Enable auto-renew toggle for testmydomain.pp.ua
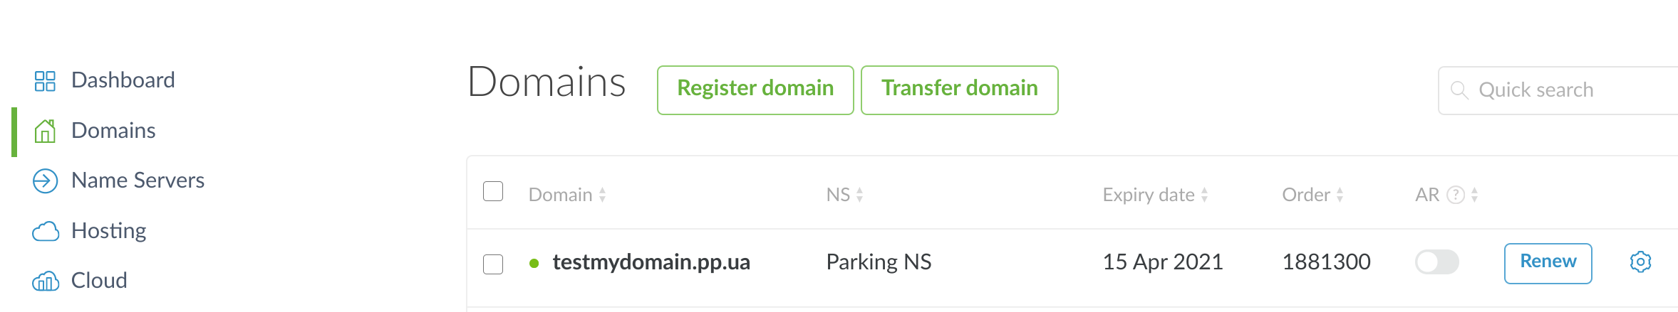The image size is (1678, 312). click(1436, 262)
